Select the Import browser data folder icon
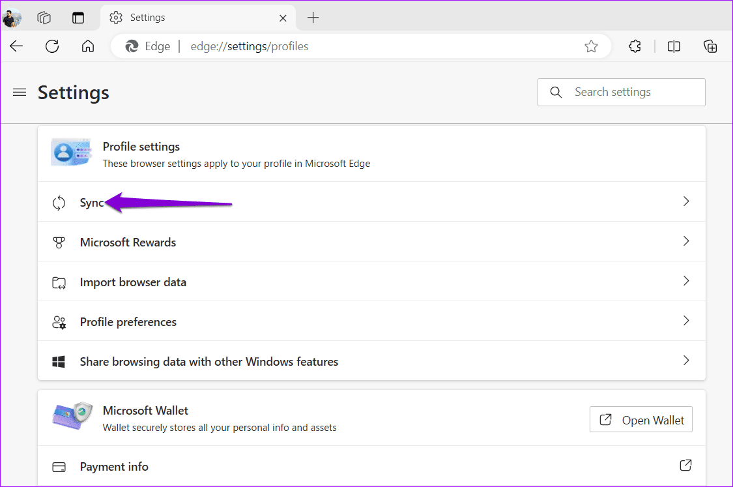The image size is (733, 487). pyautogui.click(x=59, y=282)
